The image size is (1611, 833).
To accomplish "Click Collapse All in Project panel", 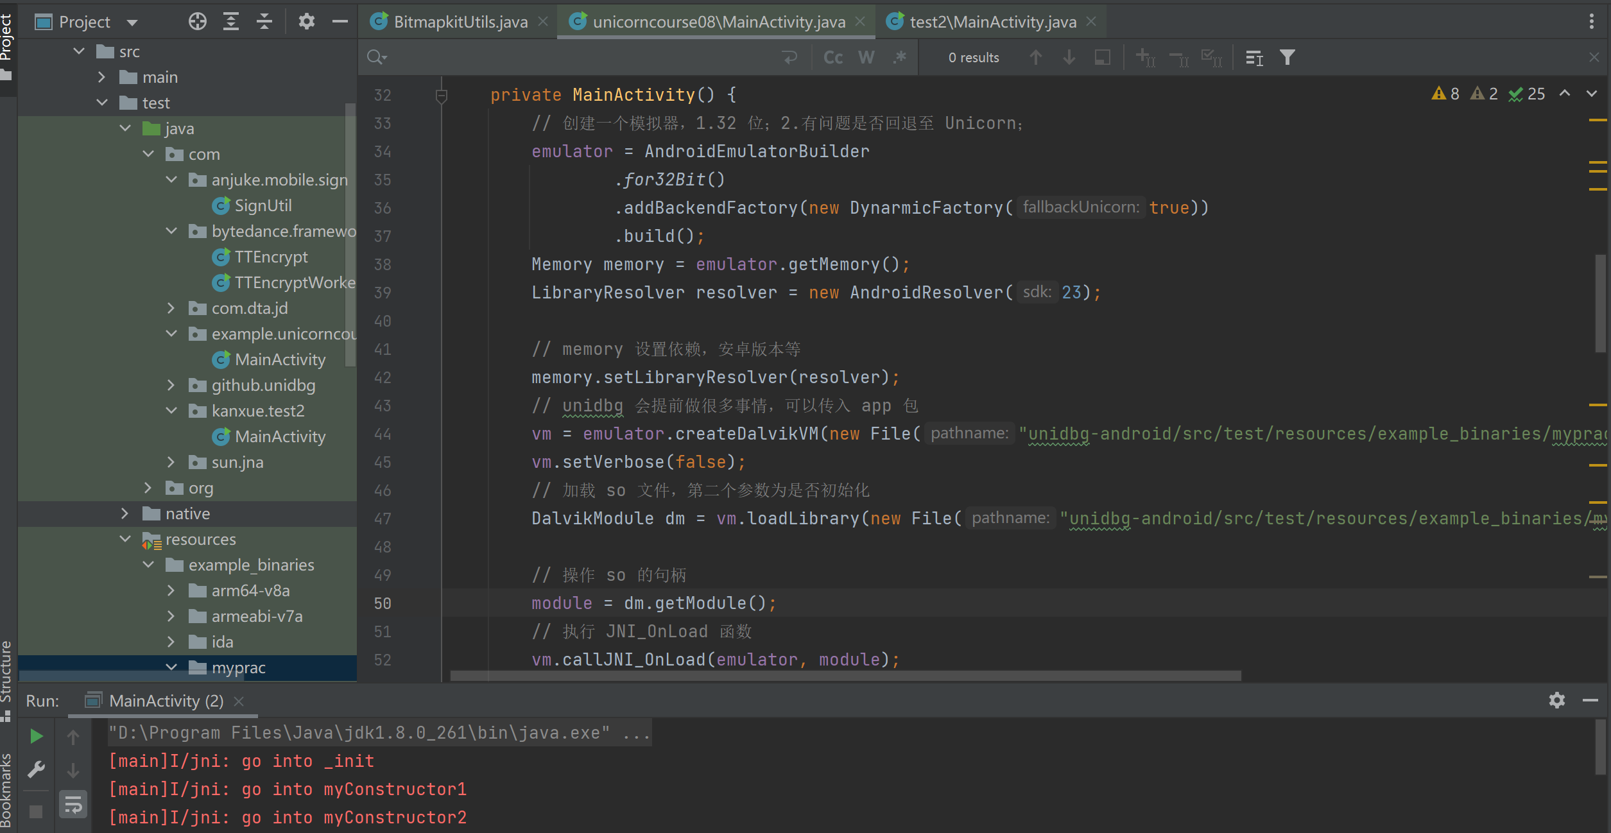I will tap(264, 22).
